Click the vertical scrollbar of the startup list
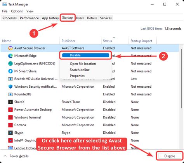The image size is (184, 163). (181, 78)
